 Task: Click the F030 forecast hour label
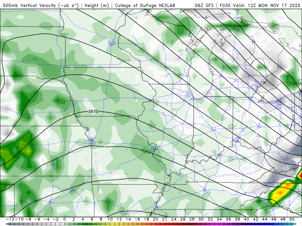pyautogui.click(x=225, y=5)
